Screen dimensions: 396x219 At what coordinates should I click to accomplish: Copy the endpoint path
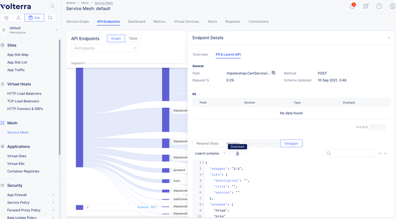point(274,73)
